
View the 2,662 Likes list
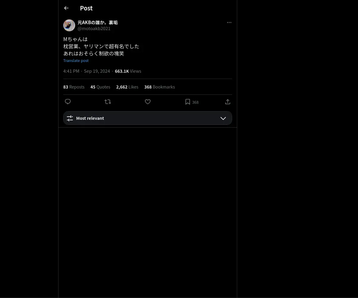pyautogui.click(x=127, y=87)
